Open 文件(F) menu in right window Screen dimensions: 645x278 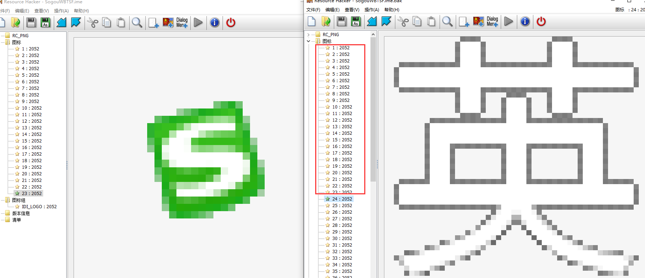click(x=313, y=10)
